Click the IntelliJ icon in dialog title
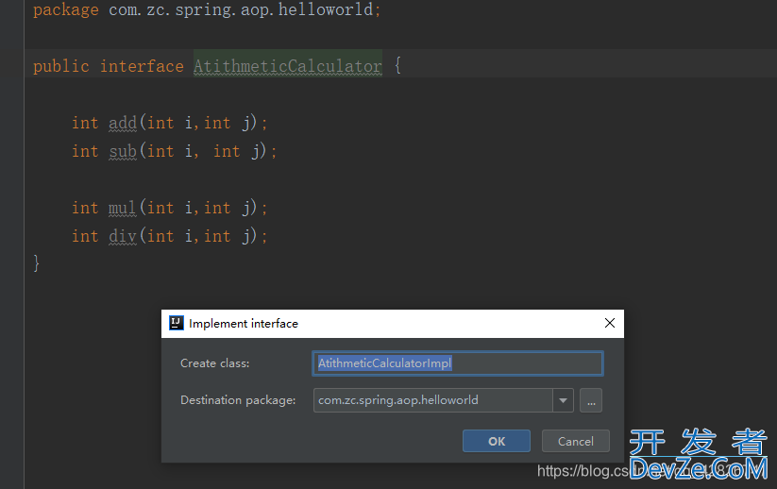The image size is (777, 489). (177, 323)
